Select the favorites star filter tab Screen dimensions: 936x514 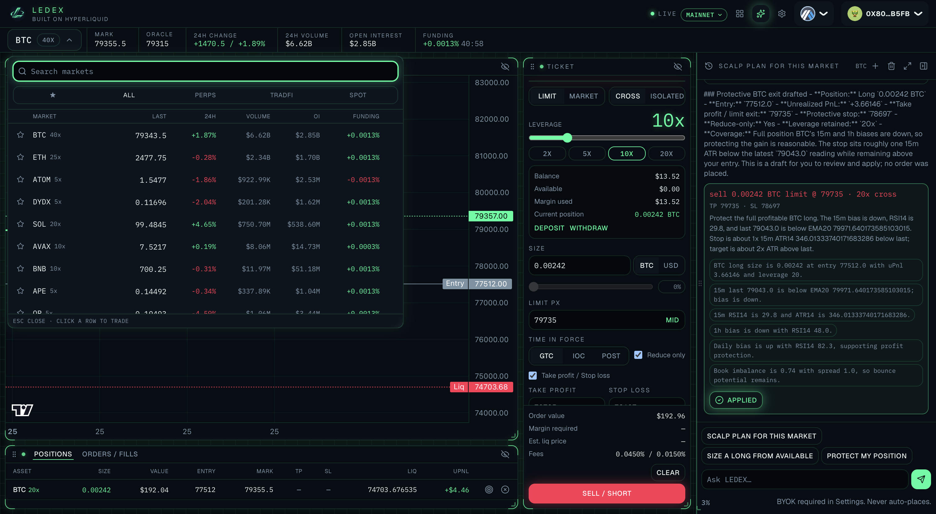tap(53, 95)
